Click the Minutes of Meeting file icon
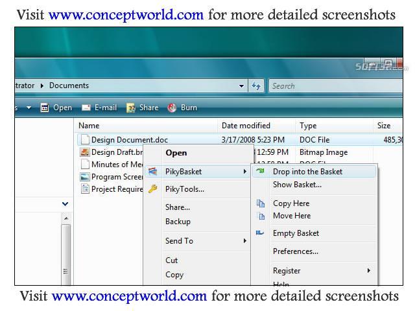The image size is (415, 311). pyautogui.click(x=85, y=164)
